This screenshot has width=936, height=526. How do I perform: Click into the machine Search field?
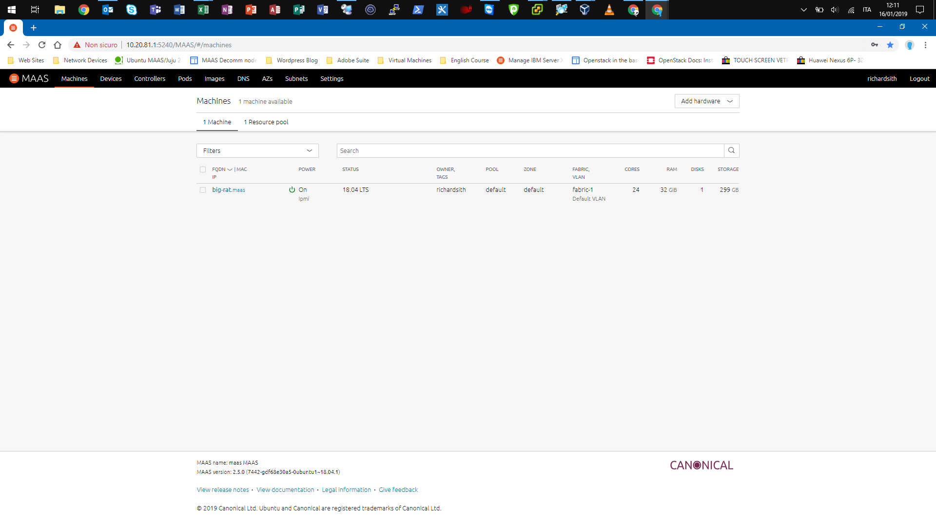point(530,150)
